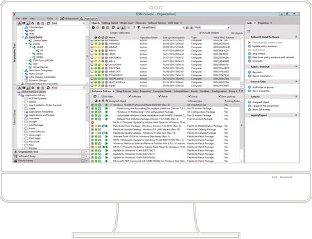Click Stop rollout task link
Viewport: 312px width, 239px height.
point(259,53)
